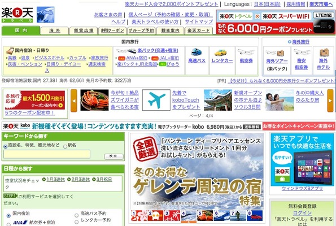Click the right orange carousel arrow

pos(330,101)
